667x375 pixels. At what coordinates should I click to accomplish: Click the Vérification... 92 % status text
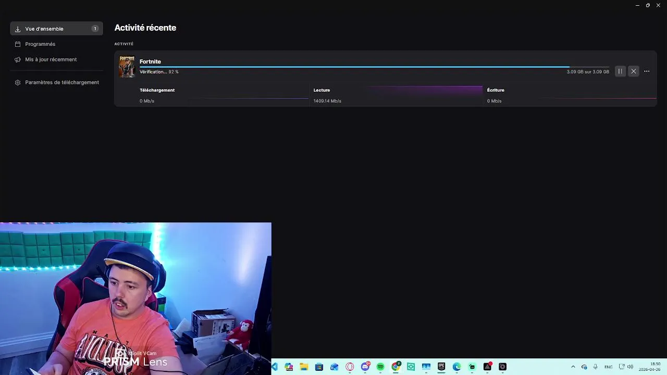[x=159, y=72]
